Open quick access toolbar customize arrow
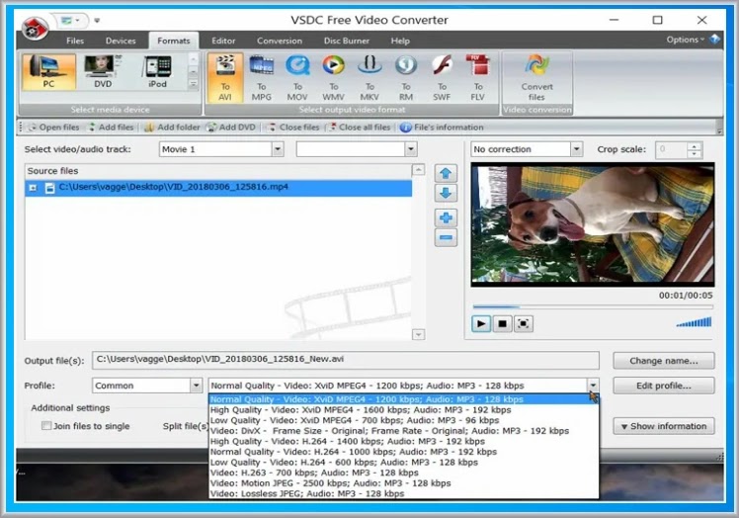This screenshot has width=739, height=518. point(97,21)
